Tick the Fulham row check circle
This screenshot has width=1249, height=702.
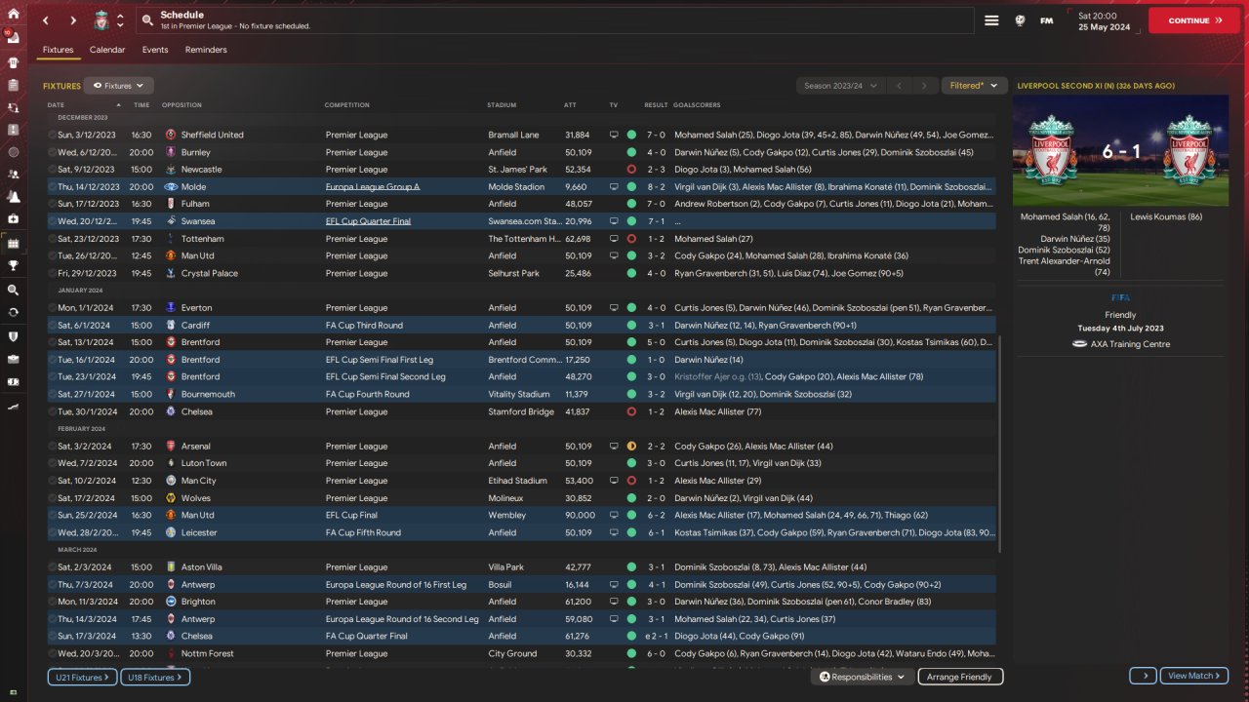click(53, 204)
